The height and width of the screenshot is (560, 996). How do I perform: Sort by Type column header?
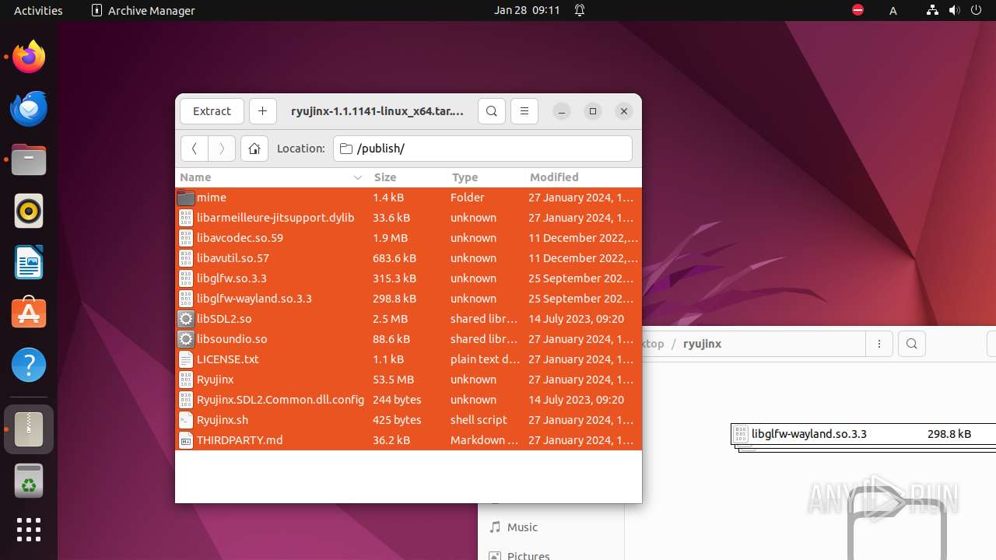486,177
